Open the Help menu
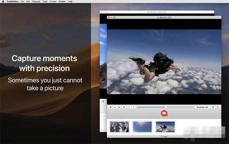 pyautogui.click(x=70, y=2)
